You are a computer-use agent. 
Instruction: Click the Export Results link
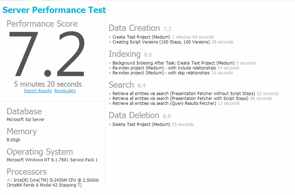[38, 91]
